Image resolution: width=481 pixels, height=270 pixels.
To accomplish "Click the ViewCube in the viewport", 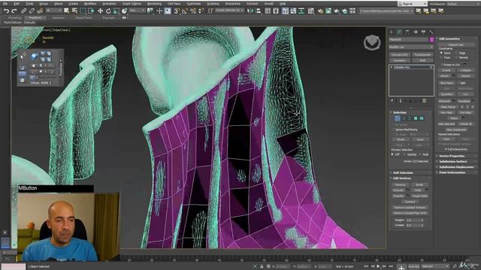I will [372, 42].
